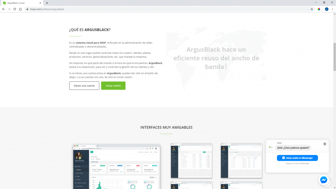This screenshot has width=336, height=189.
Task: Minimize the browser window
Action: coord(316,3)
